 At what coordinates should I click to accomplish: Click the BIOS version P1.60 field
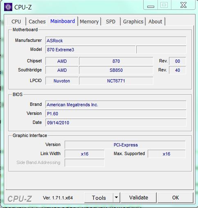point(116,114)
